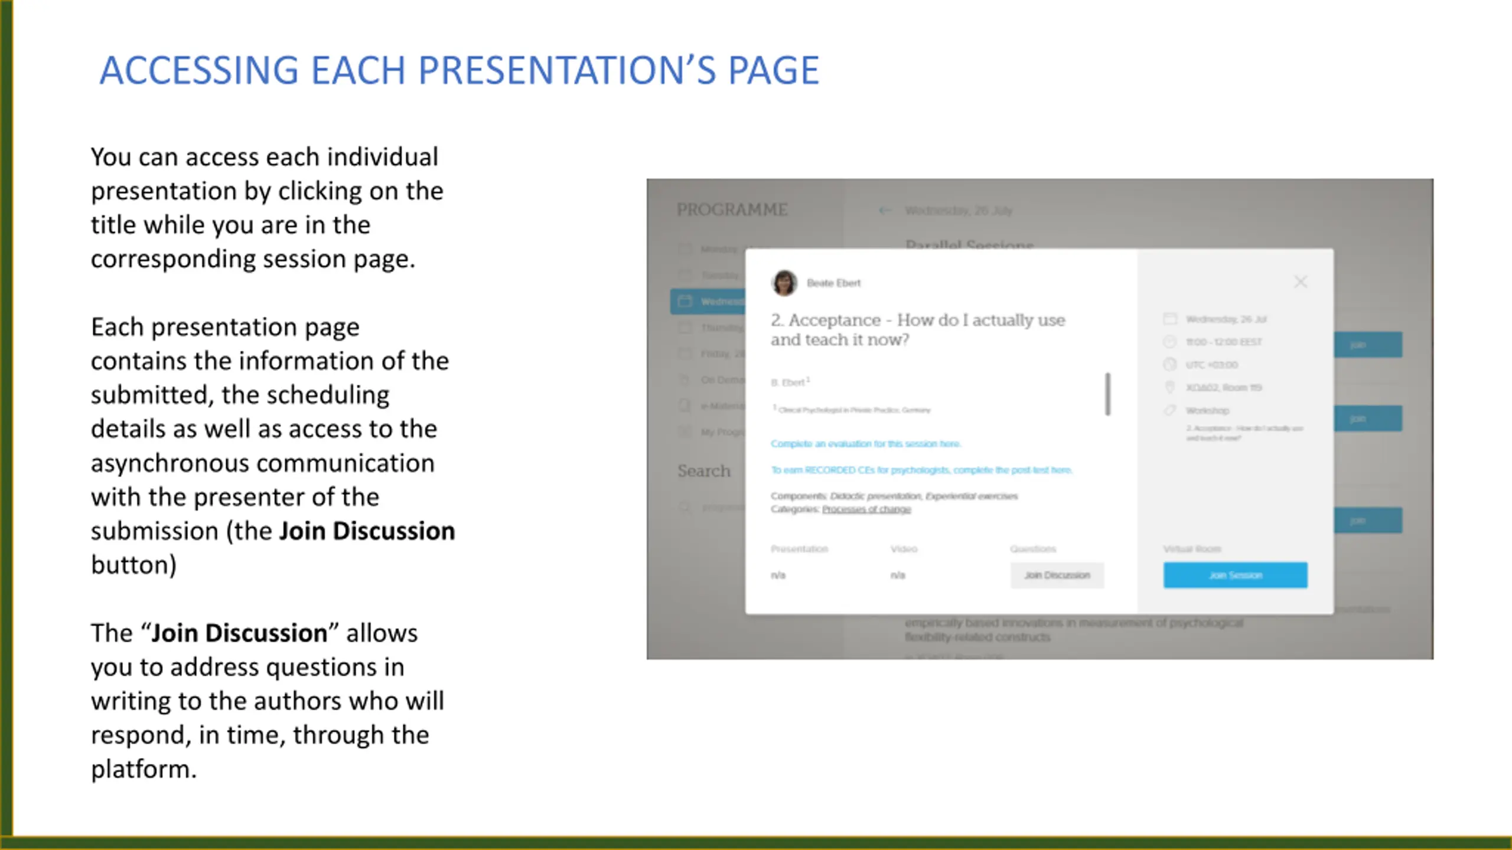Click the 'Virtual Room' label
Screen dimensions: 1512x850
1192,548
